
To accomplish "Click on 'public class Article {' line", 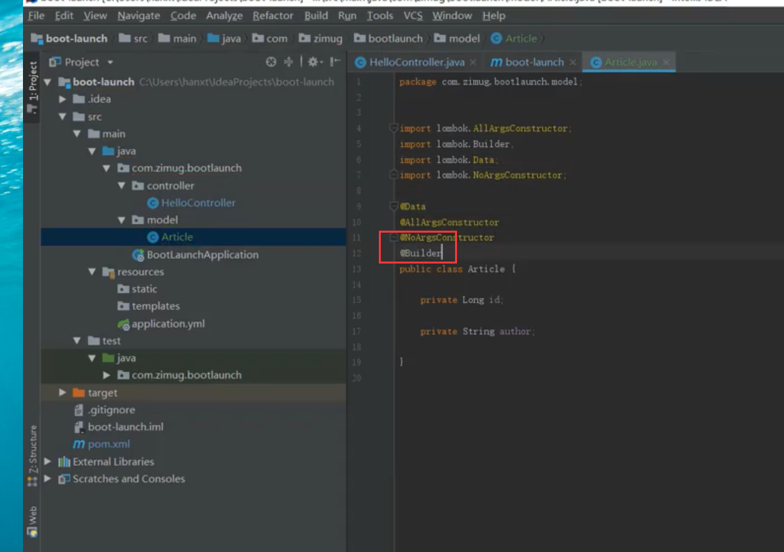I will pyautogui.click(x=458, y=269).
